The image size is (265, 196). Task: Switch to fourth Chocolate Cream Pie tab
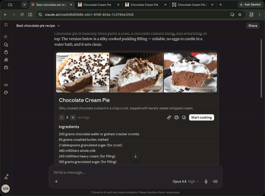[192, 5]
